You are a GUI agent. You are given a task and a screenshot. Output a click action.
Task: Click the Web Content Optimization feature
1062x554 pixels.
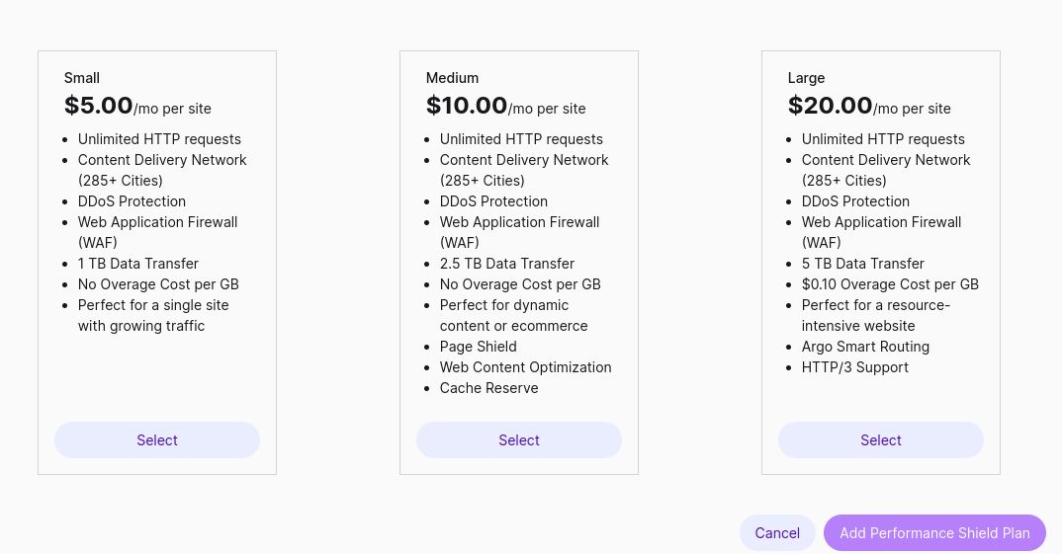526,367
